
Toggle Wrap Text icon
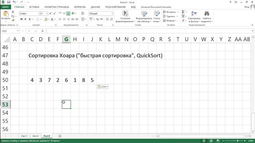83,14
